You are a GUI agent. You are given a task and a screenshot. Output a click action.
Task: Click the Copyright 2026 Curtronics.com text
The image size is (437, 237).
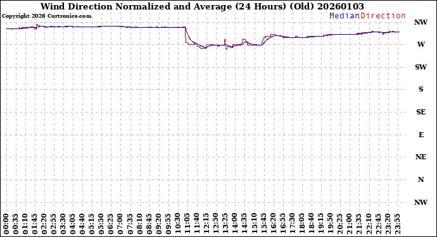click(46, 16)
